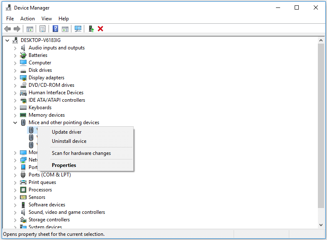This screenshot has height=240, width=327.
Task: Toggle the Show/Hide Console Tree icon
Action: coord(29,29)
